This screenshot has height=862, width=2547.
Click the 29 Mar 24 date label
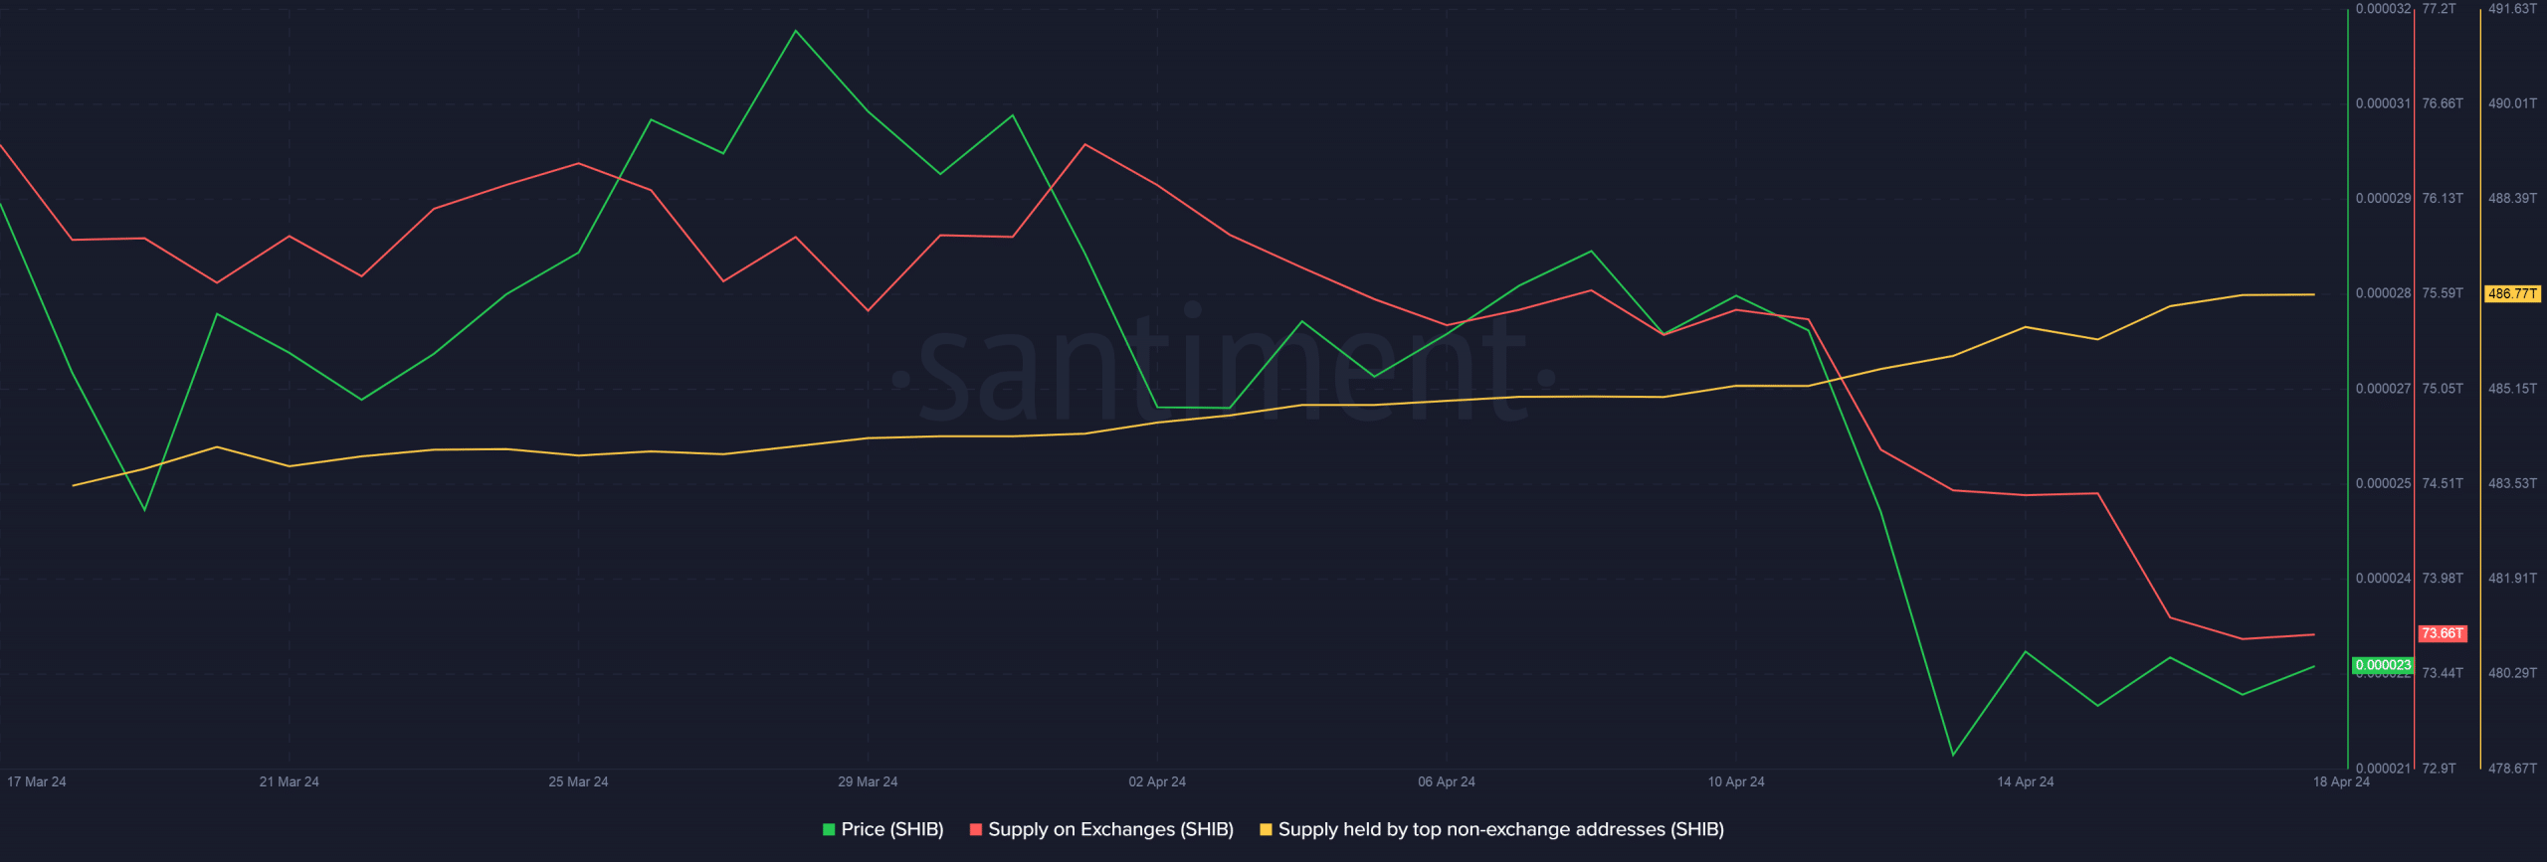click(868, 781)
